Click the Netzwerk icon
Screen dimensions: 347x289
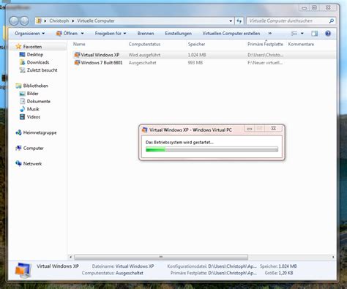18,163
